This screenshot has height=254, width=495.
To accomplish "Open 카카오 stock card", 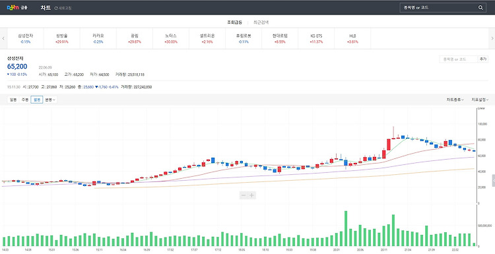I will click(x=98, y=38).
